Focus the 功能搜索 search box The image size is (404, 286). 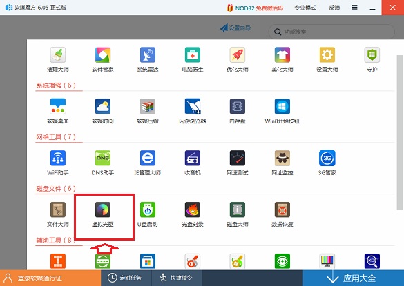pos(331,32)
